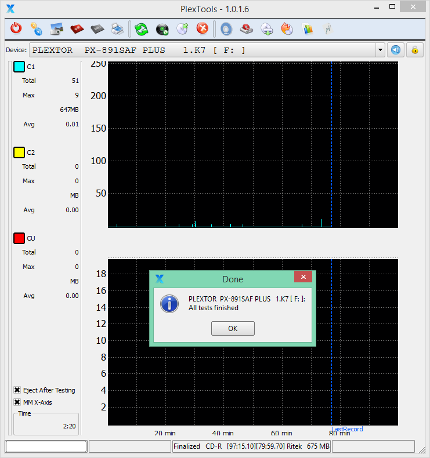Screen dimensions: 430x458
Task: Click the red PDF export icon
Action: (77, 29)
